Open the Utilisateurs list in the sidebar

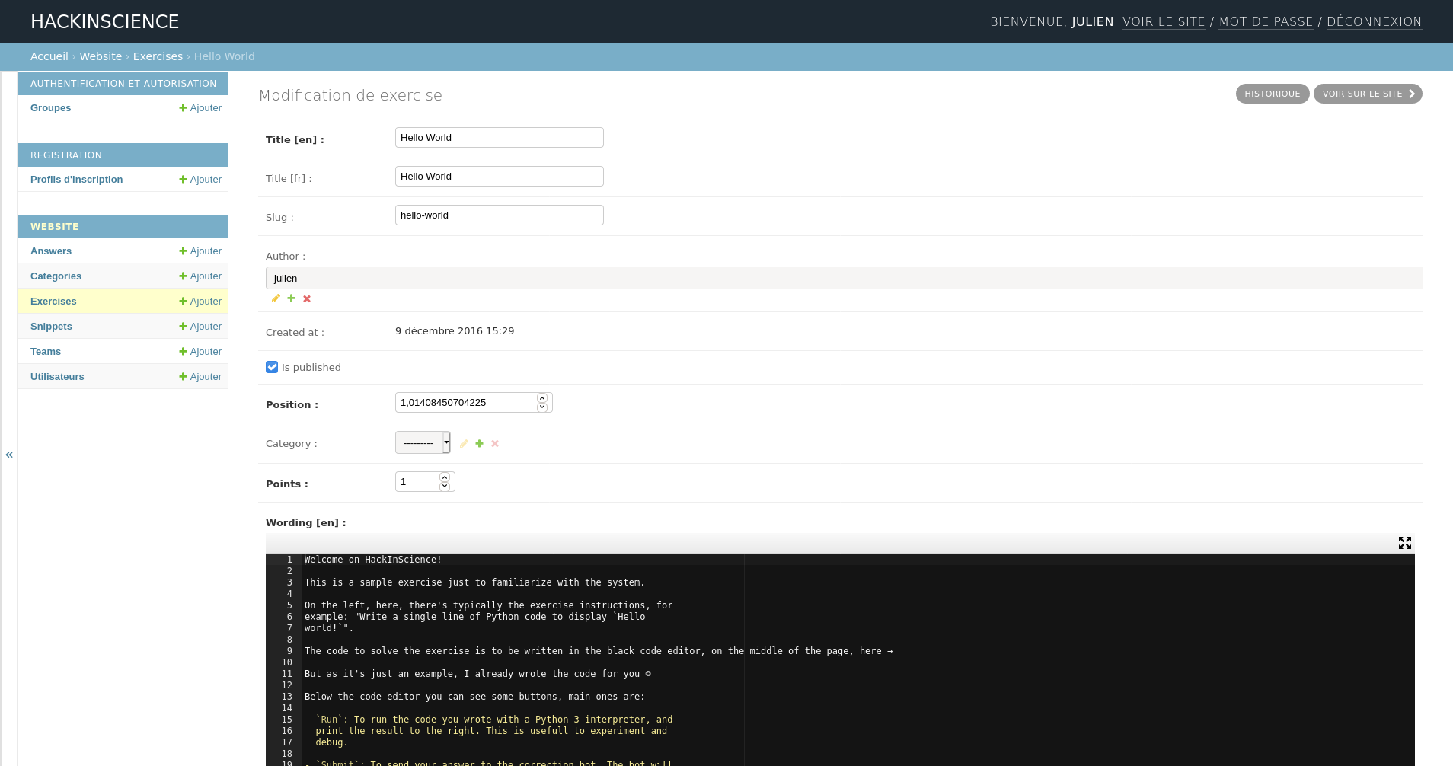(x=57, y=377)
